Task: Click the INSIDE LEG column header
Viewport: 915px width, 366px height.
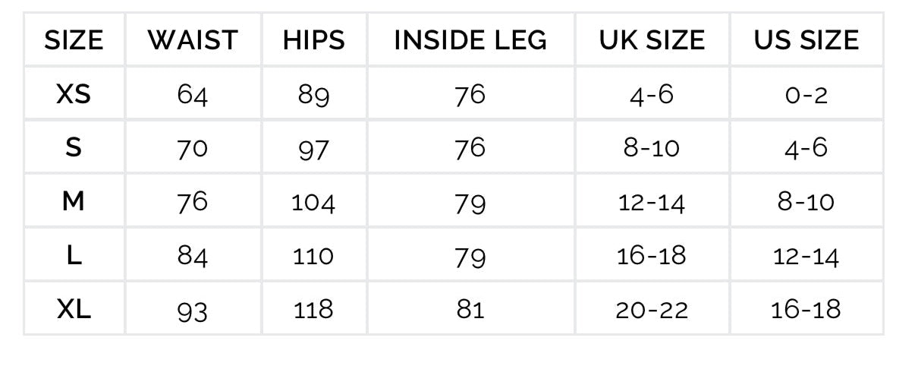Action: tap(470, 40)
